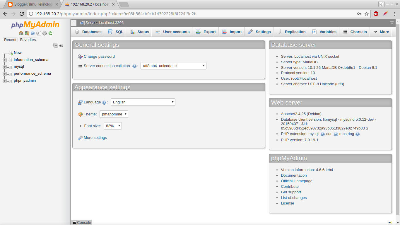Open the Theme dropdown showing pmahomme

pyautogui.click(x=114, y=114)
